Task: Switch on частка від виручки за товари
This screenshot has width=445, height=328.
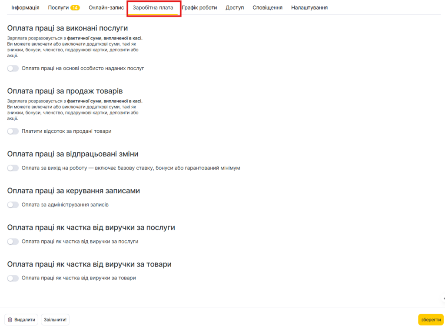Action: click(x=13, y=278)
